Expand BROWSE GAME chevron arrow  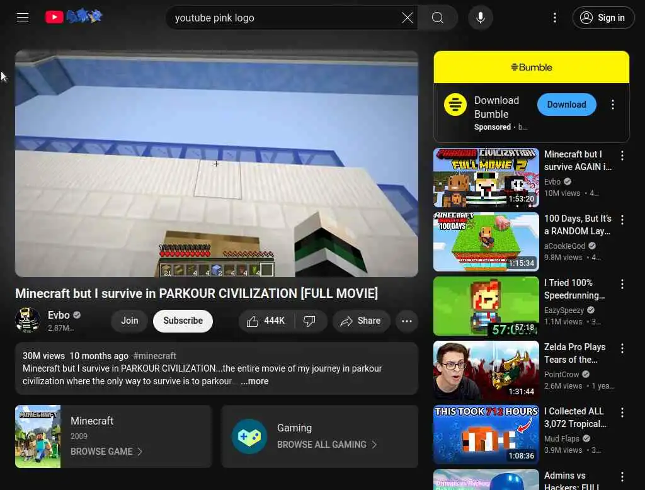point(140,452)
